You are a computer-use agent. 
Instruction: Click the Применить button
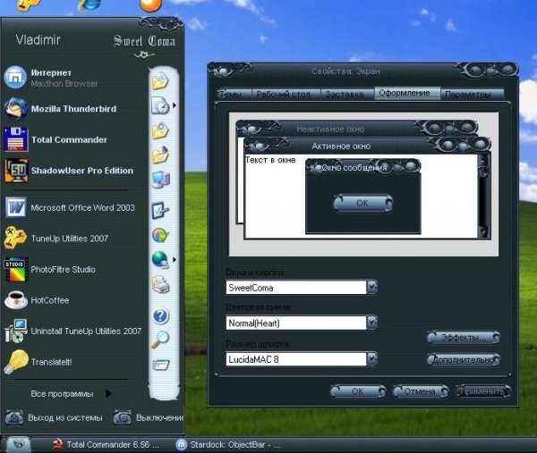coord(483,391)
